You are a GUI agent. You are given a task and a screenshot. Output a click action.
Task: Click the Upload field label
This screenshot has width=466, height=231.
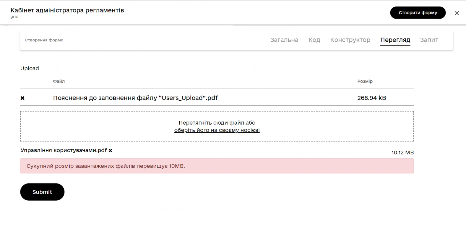pos(30,68)
